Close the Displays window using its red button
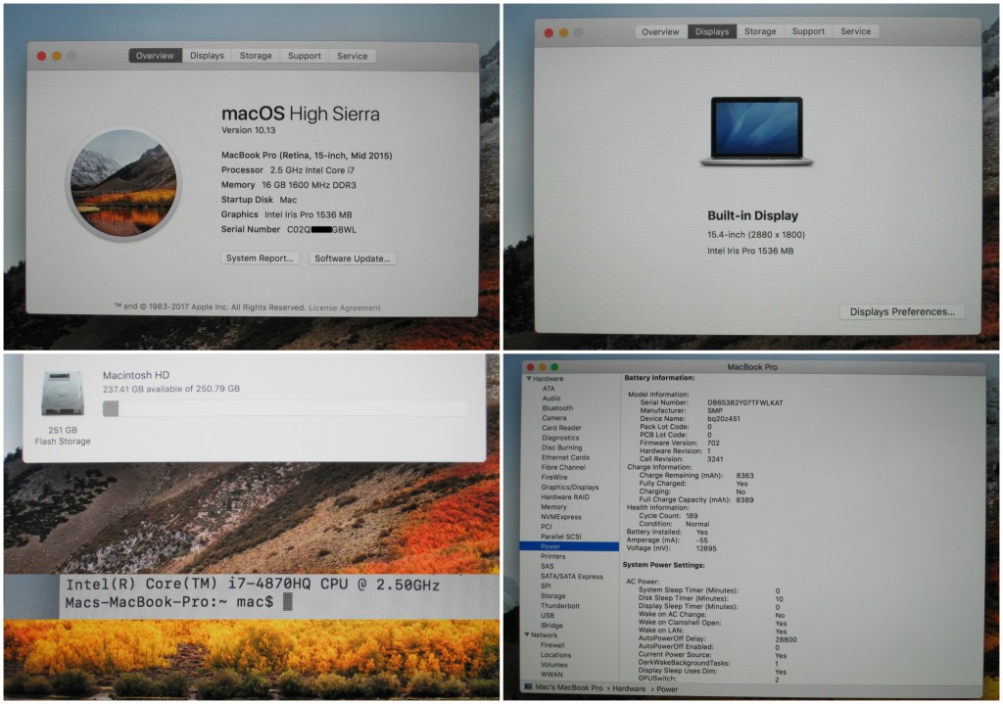Screen dimensions: 1003x704 coord(549,32)
